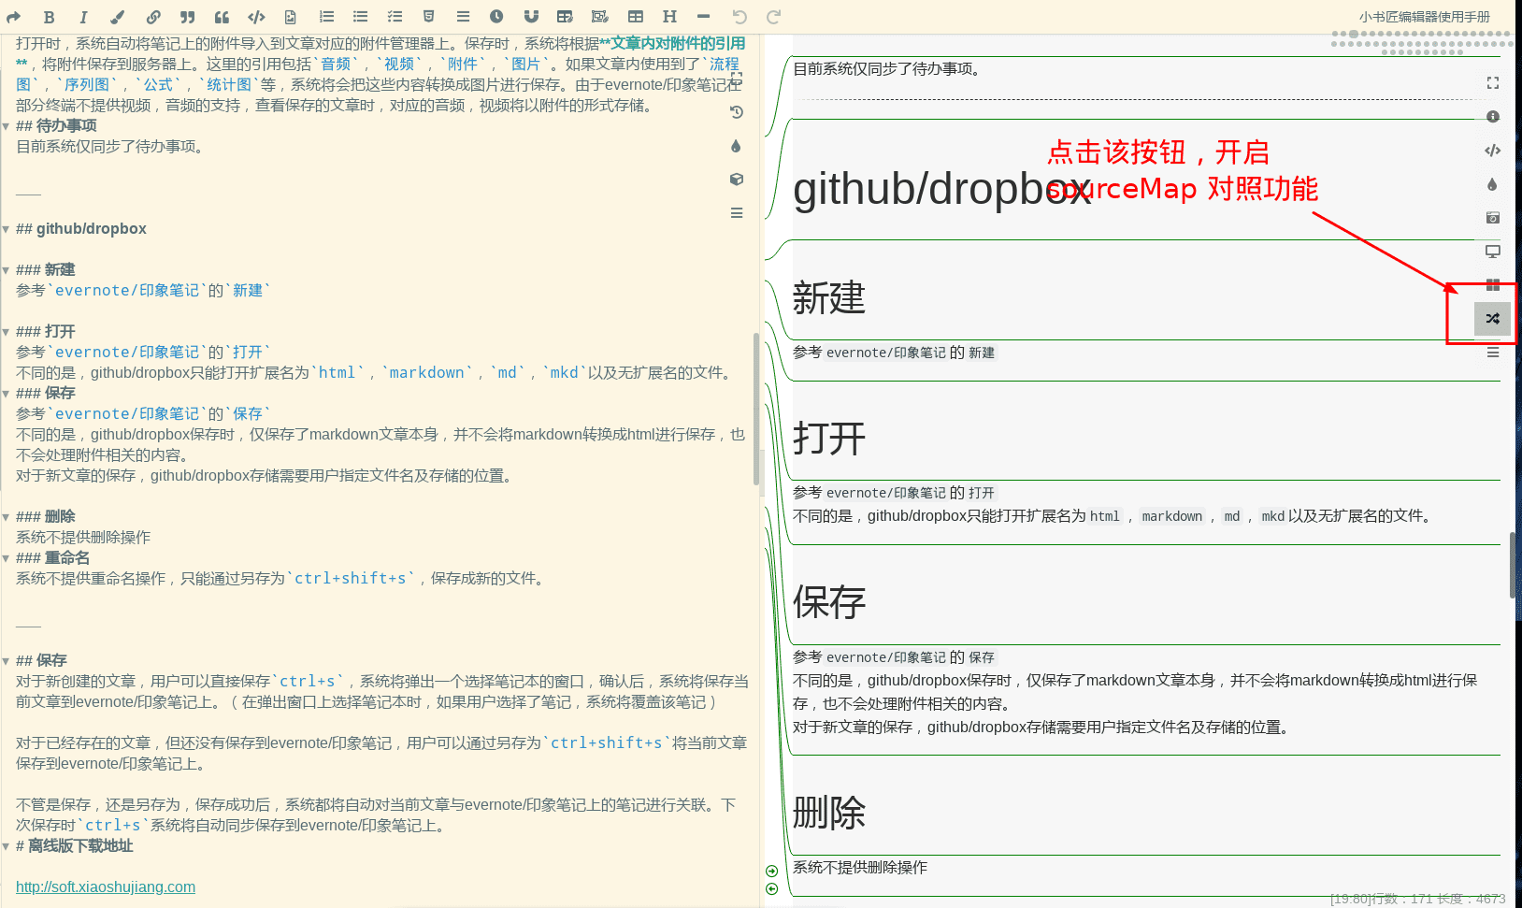Insert current time via clock icon
This screenshot has width=1522, height=908.
496,17
